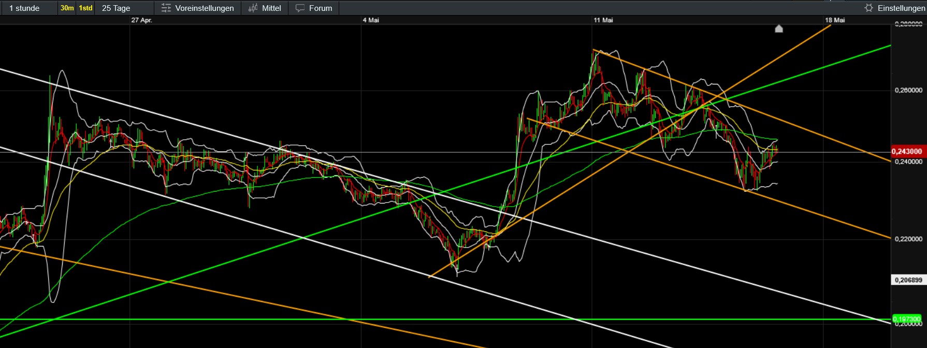Click the Forum speech bubble icon

point(300,8)
